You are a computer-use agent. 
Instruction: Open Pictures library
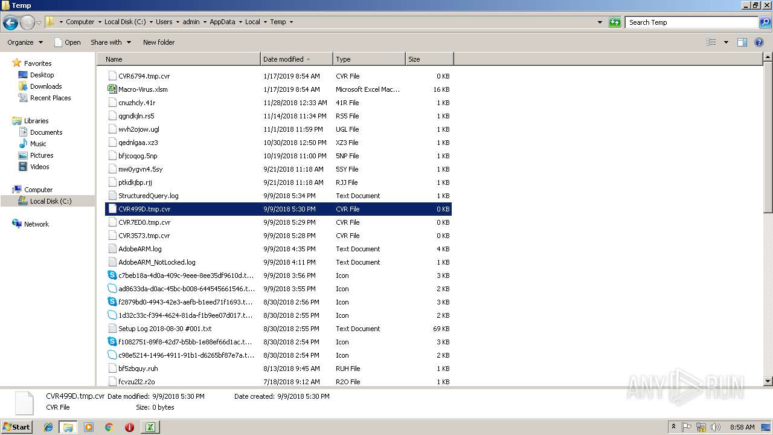[42, 155]
